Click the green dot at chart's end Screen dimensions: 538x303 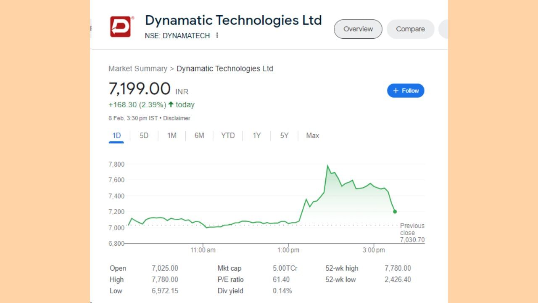[x=395, y=212]
